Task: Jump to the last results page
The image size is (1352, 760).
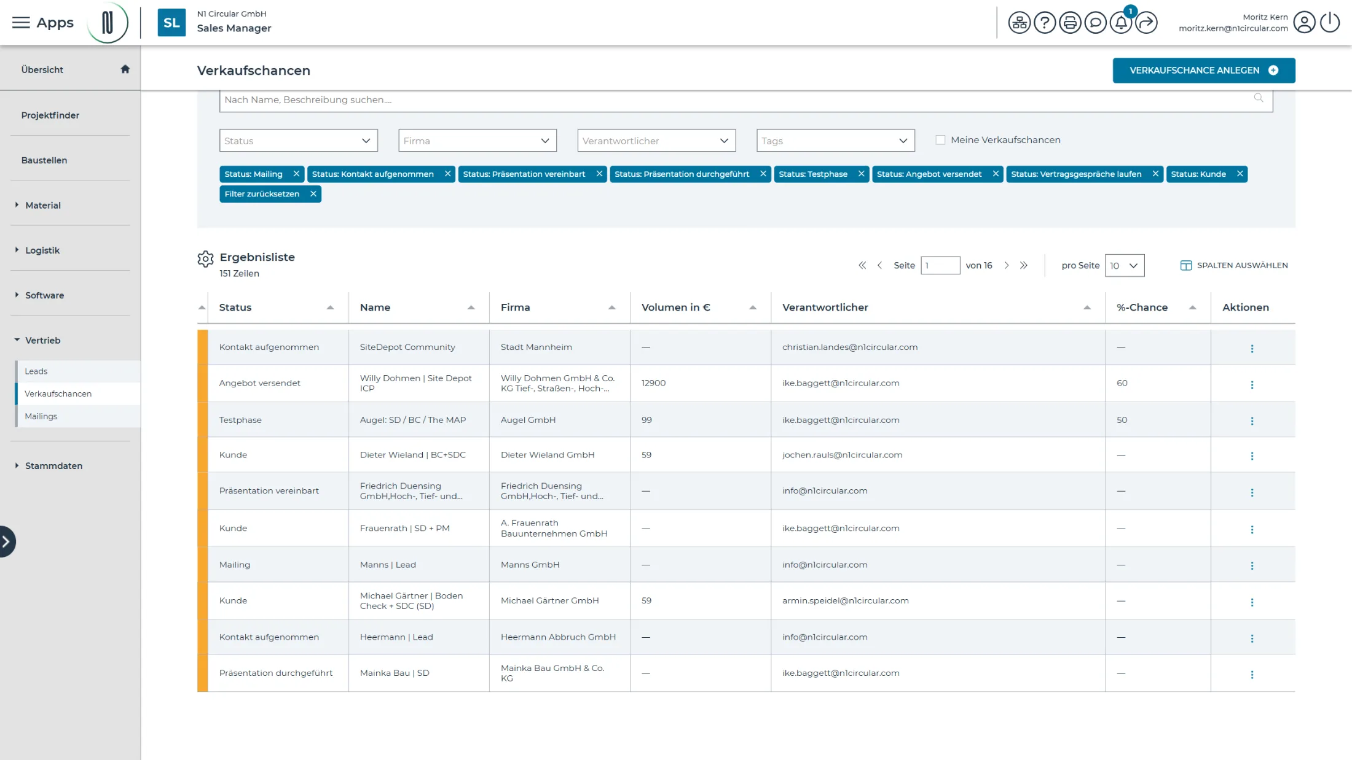Action: pyautogui.click(x=1024, y=265)
